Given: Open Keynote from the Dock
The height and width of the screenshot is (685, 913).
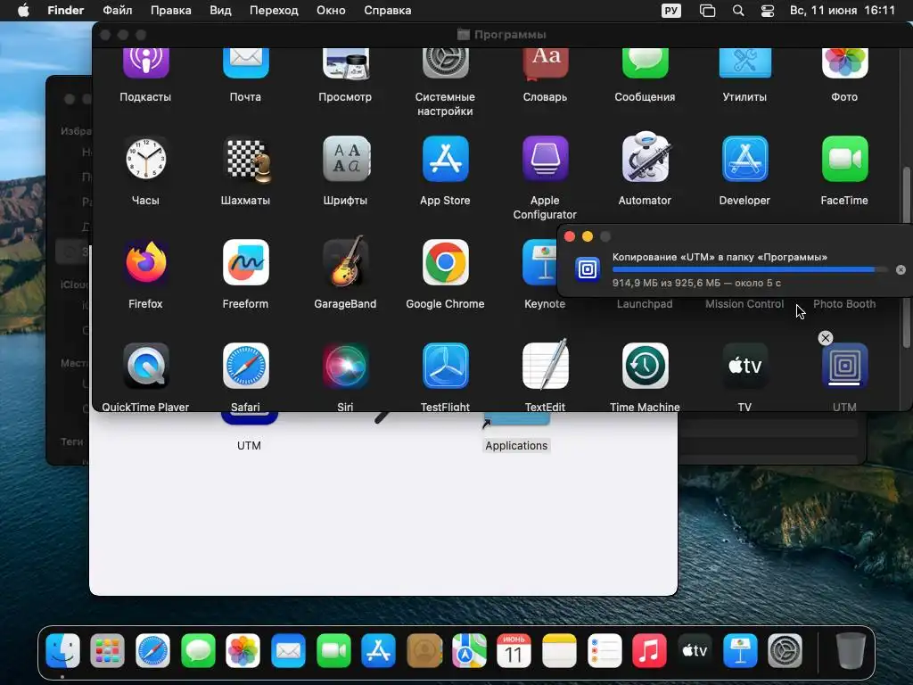Looking at the screenshot, I should [x=740, y=650].
